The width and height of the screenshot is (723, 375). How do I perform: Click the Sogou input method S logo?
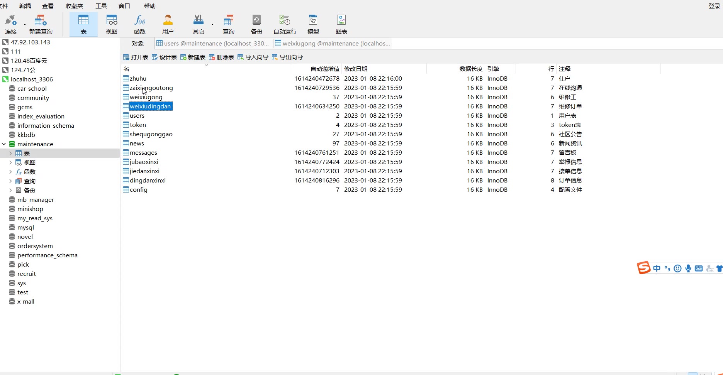click(643, 268)
